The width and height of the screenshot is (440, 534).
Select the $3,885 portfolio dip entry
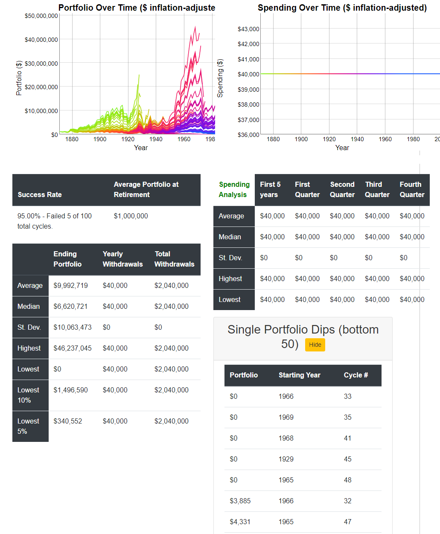240,501
